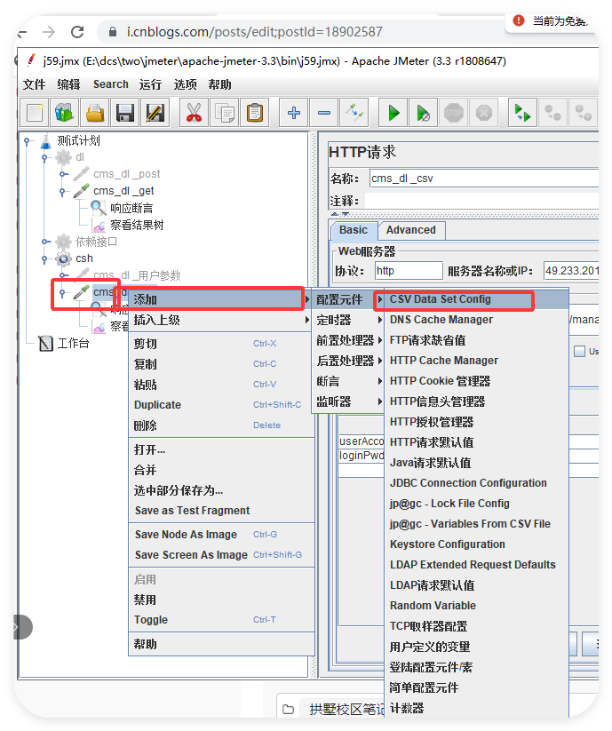
Task: Start the test with green Run icon
Action: click(x=393, y=113)
